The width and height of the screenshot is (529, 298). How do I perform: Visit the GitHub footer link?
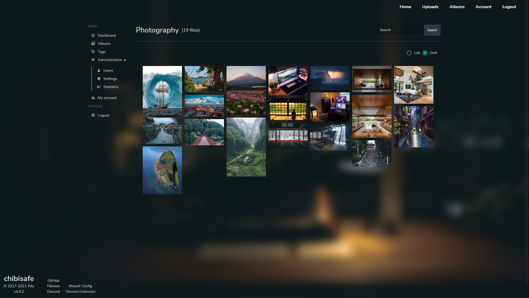[53, 280]
